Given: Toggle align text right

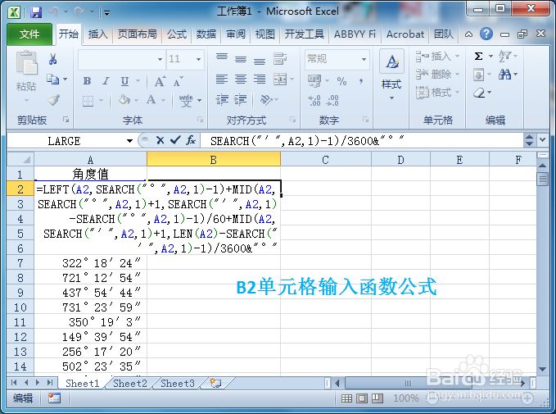Looking at the screenshot, I should (x=260, y=80).
